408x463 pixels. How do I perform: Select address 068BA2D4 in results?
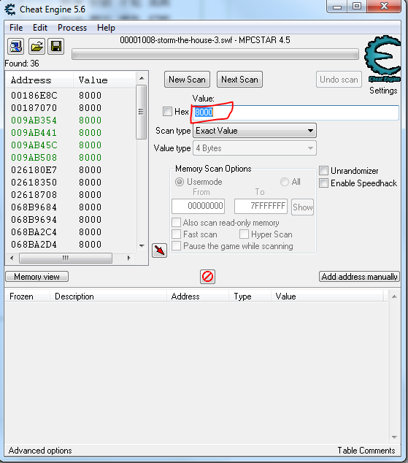(34, 244)
